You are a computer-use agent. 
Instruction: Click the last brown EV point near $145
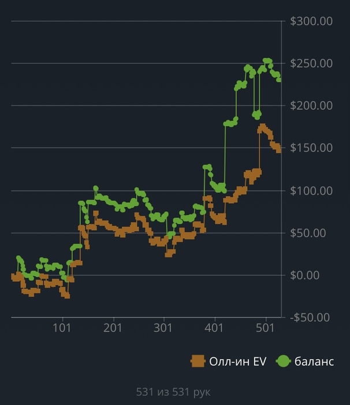pos(278,150)
